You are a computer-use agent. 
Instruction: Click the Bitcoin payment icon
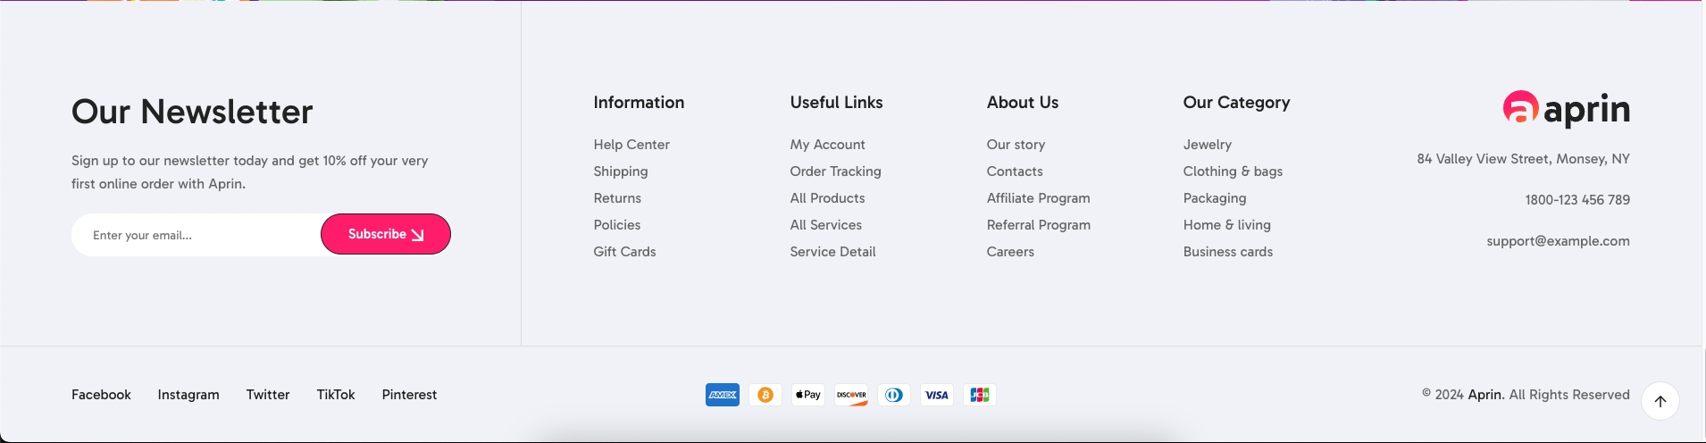(x=765, y=395)
